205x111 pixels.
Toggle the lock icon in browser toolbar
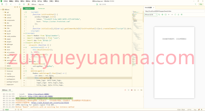[x=178, y=15]
